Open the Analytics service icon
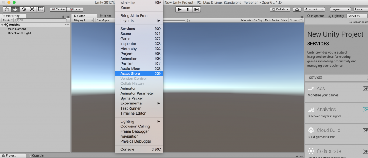 click(311, 109)
